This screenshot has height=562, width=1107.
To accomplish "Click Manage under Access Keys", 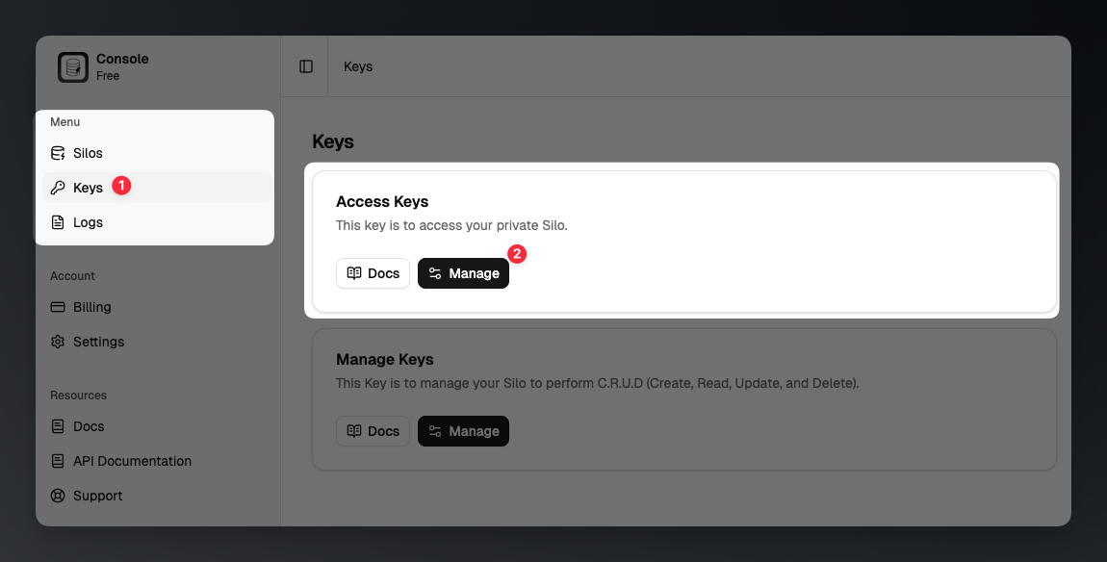I will point(463,272).
